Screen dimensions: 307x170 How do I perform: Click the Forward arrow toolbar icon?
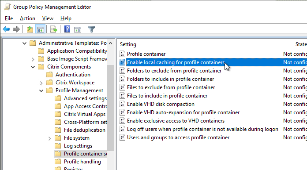[x=16, y=29]
